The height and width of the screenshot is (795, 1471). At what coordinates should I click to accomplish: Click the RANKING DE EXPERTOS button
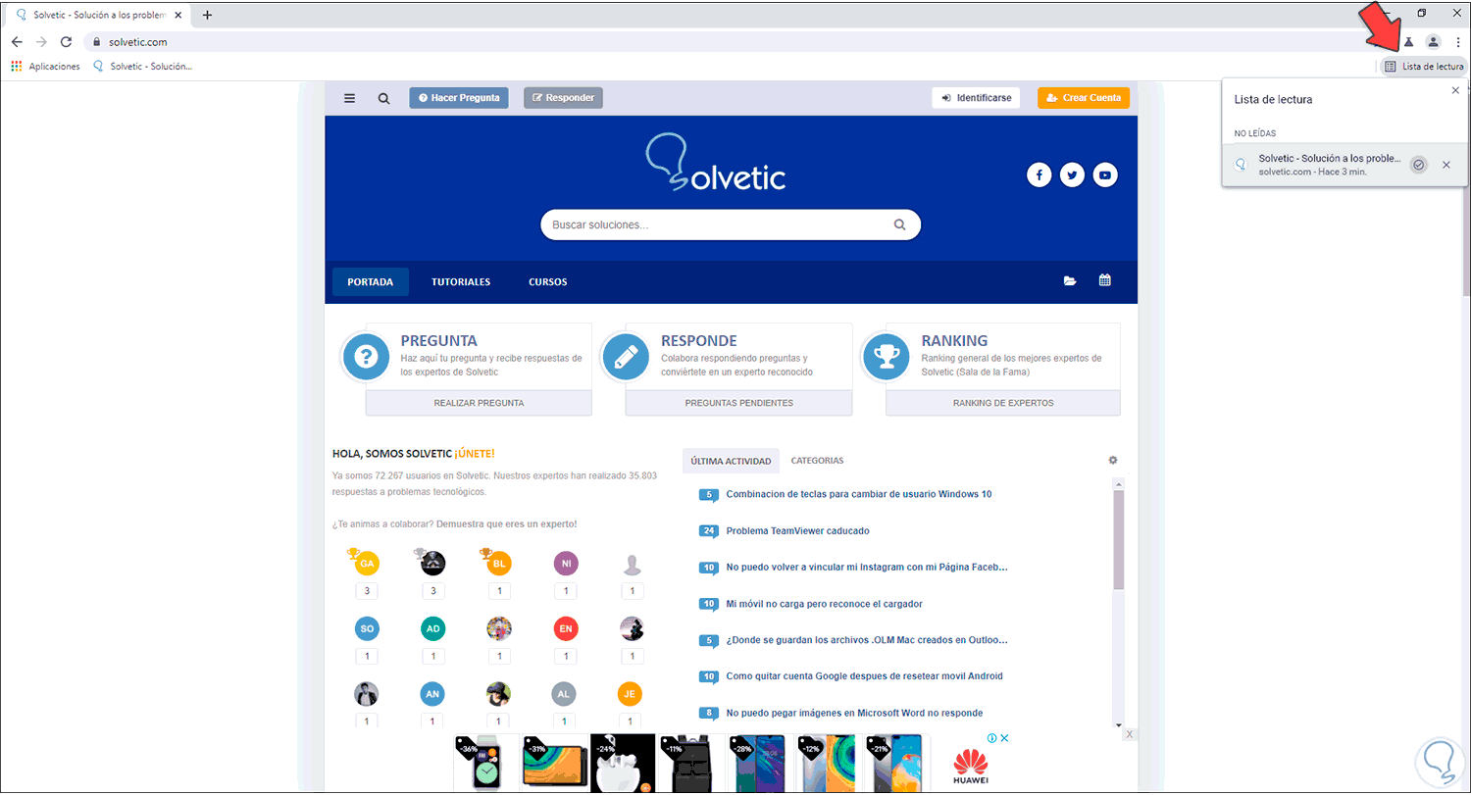point(1003,403)
